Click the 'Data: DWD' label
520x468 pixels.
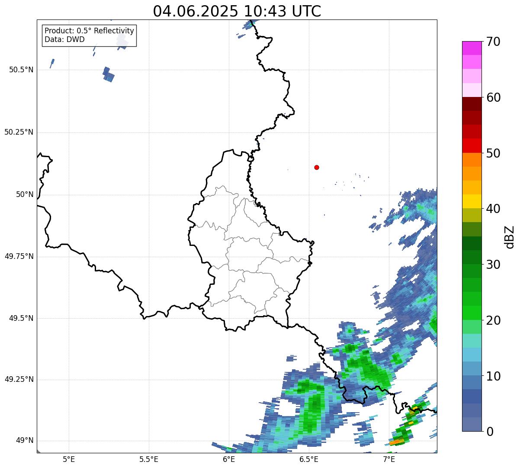coord(64,39)
